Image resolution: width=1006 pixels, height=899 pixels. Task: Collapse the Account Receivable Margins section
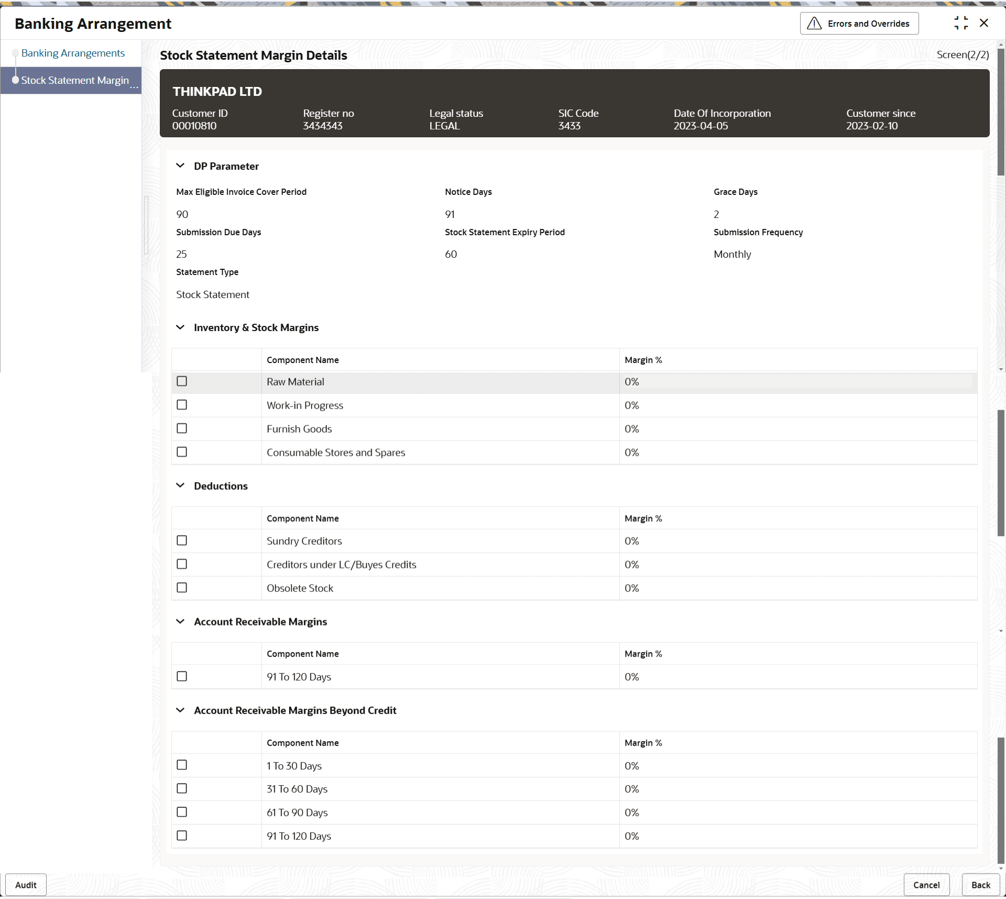click(180, 621)
